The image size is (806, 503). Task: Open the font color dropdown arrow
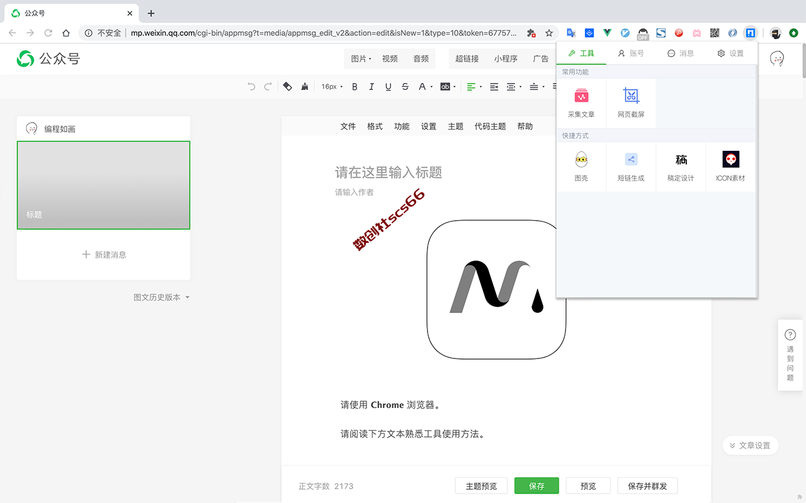click(431, 87)
